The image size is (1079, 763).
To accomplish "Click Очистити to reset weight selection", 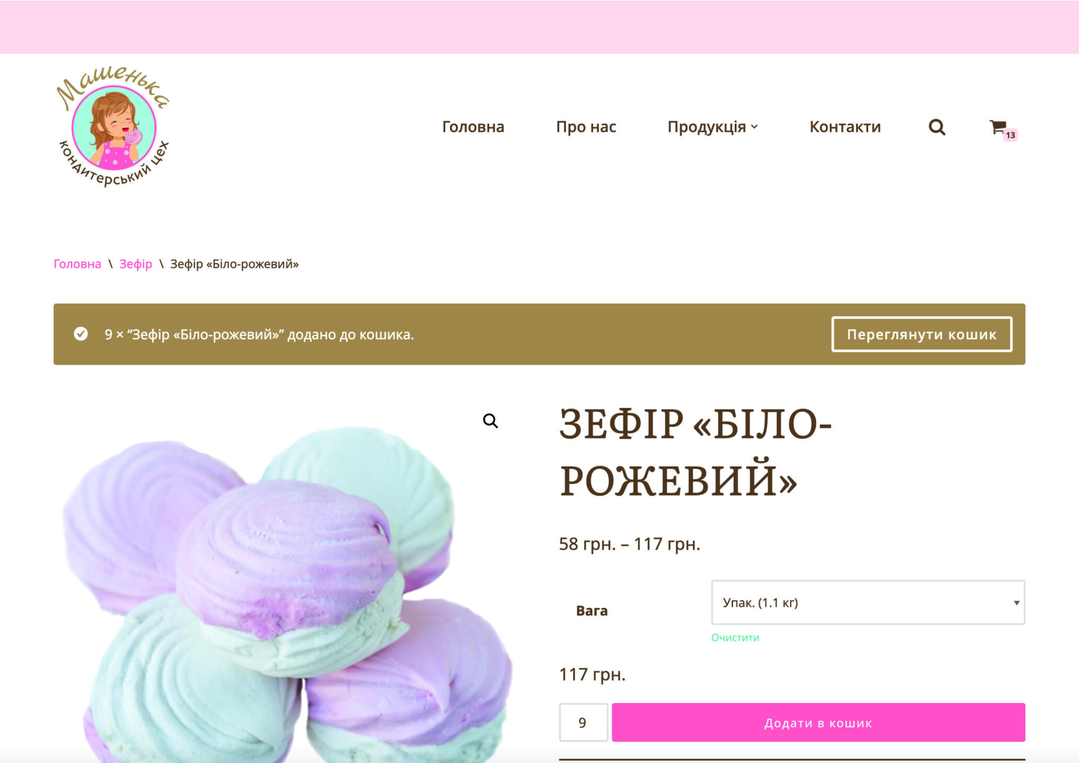I will point(735,638).
